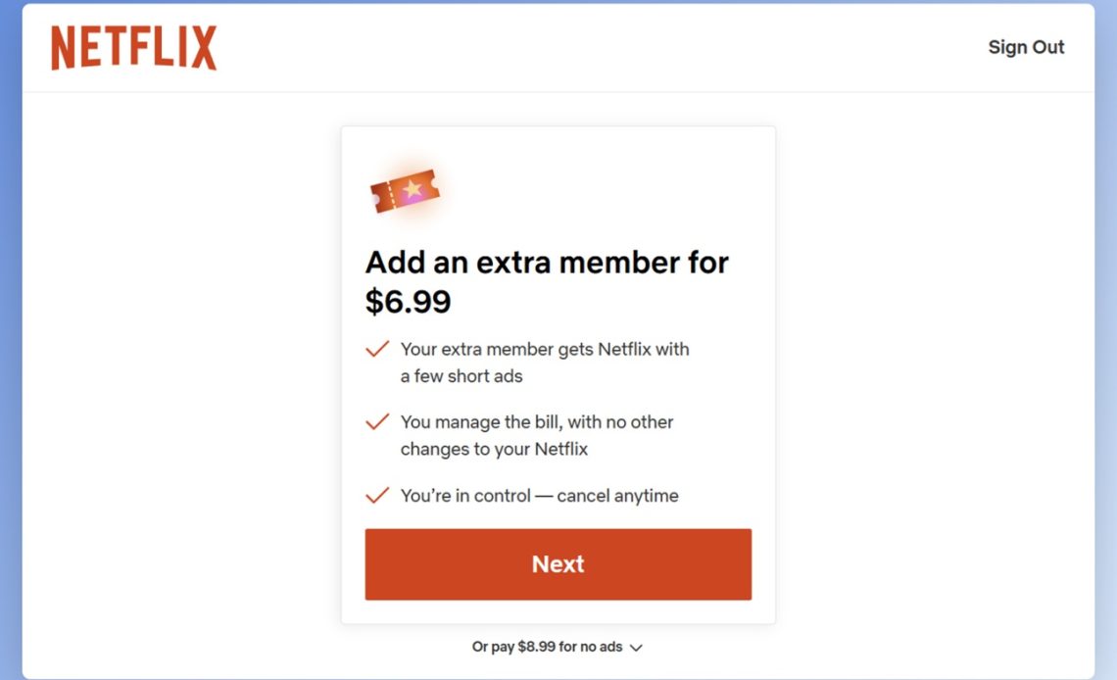Click the 'You're in control' text
Screen dimensions: 1117x680
tap(465, 496)
